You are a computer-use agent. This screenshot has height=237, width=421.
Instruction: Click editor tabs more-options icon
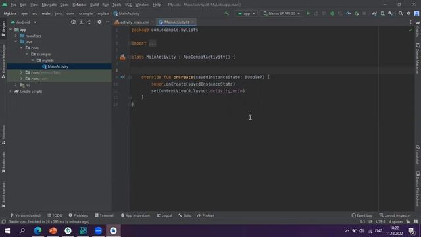coord(410,22)
